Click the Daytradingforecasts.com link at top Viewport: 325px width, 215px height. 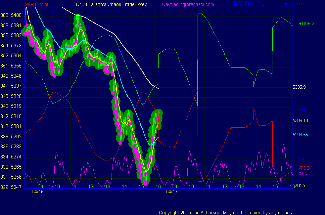(188, 4)
